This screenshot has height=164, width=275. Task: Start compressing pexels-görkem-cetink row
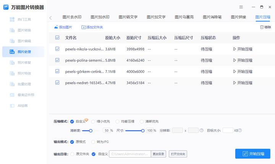tap(243, 71)
